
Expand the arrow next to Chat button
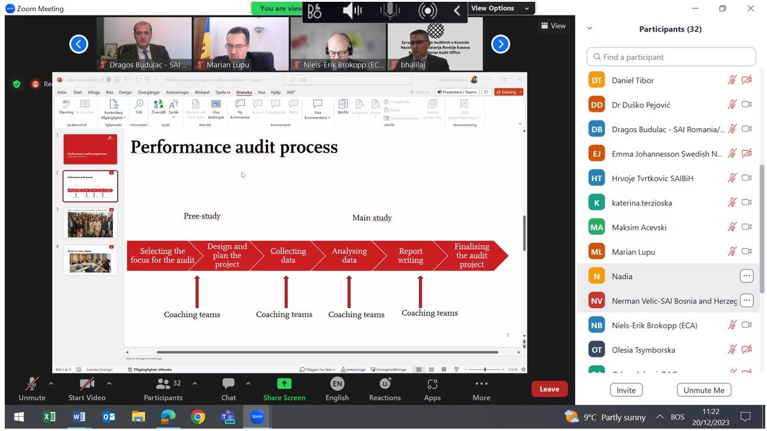pyautogui.click(x=248, y=384)
